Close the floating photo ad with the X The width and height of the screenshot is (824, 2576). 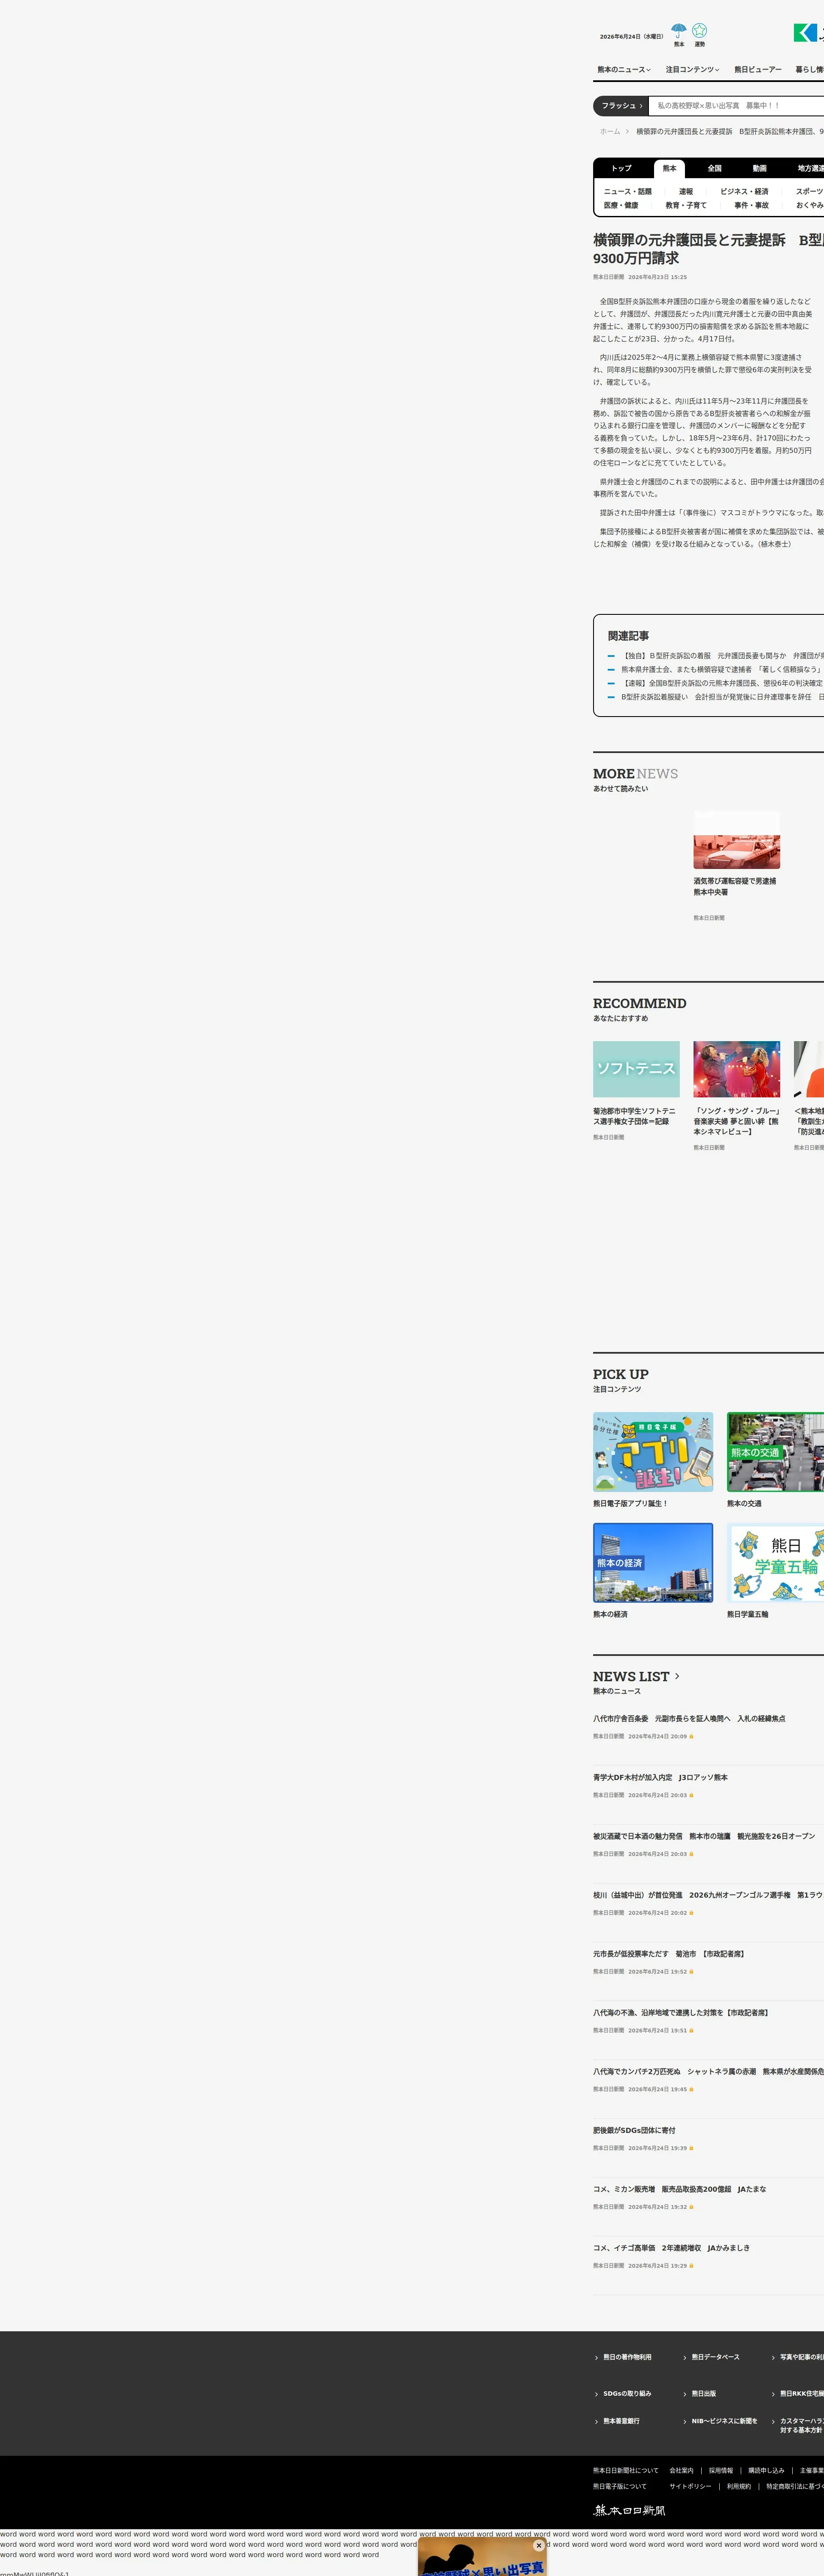point(539,2545)
